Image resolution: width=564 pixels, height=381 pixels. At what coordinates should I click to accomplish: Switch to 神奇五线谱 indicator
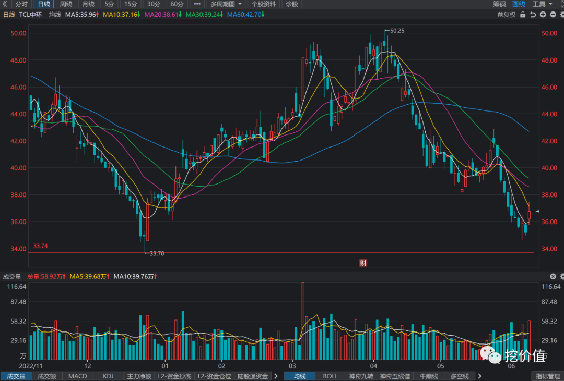pos(395,376)
